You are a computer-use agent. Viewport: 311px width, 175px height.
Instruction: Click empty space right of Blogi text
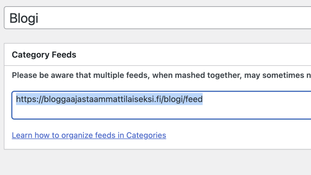tap(182, 18)
